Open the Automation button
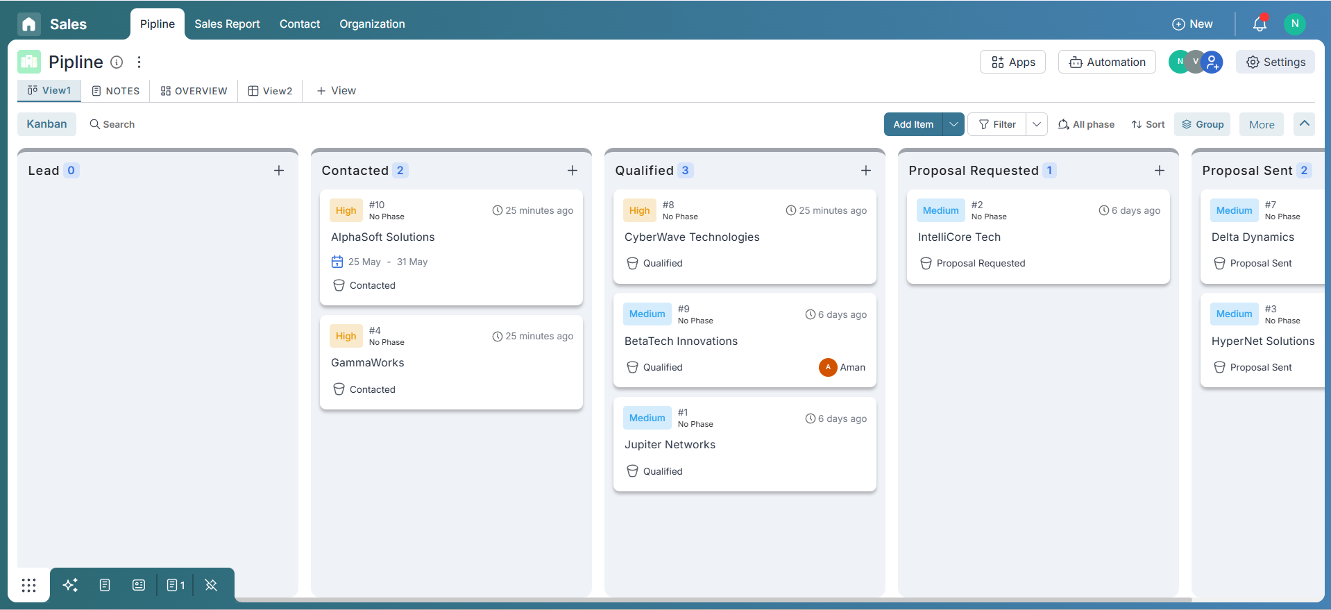Screen dimensions: 1331x610 click(x=1107, y=62)
